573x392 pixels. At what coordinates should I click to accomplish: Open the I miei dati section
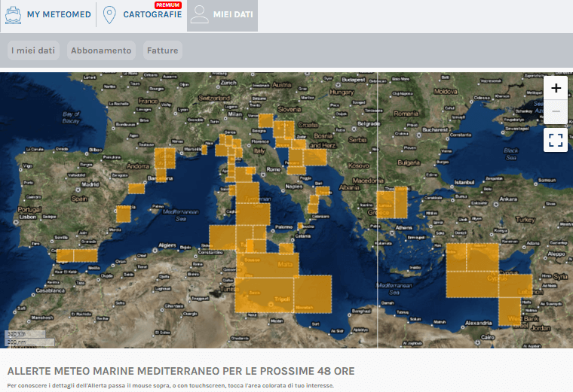click(33, 50)
